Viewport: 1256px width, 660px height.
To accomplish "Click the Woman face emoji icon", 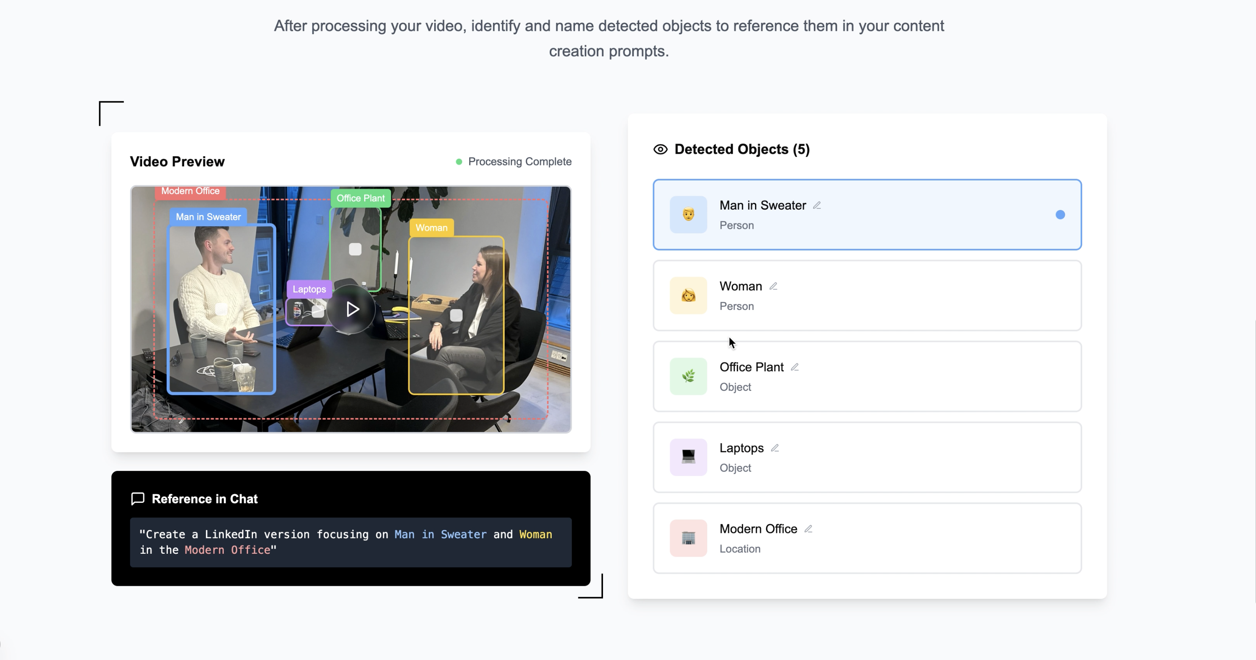I will coord(688,295).
